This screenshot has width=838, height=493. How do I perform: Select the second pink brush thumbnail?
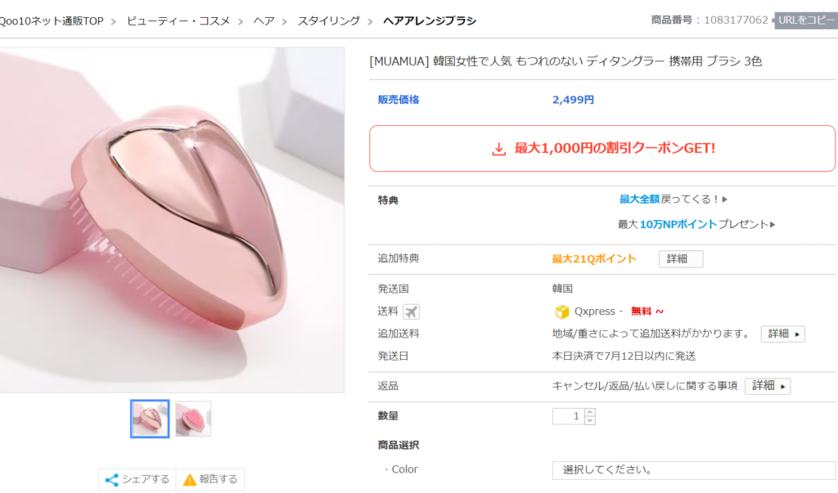tap(193, 419)
